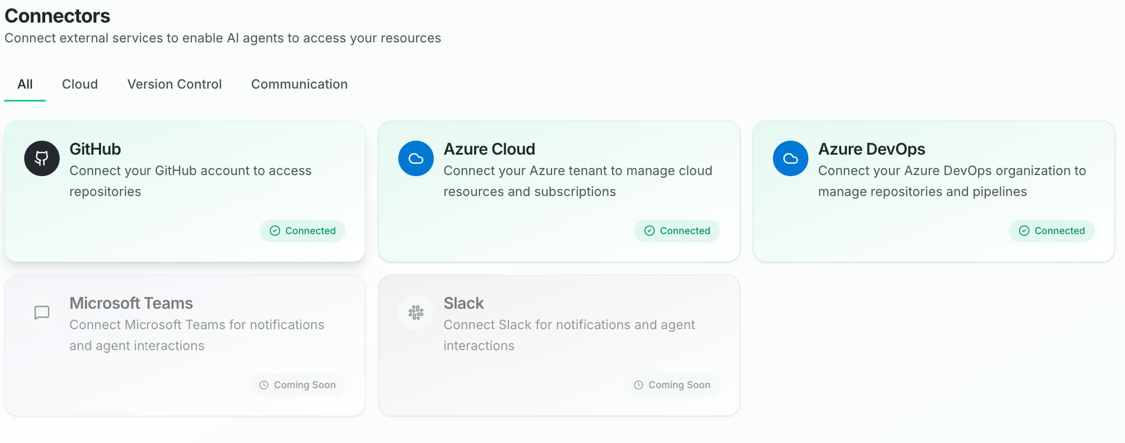Click the check-circle icon in Azure Cloud's Connected badge
The width and height of the screenshot is (1125, 443).
(649, 231)
